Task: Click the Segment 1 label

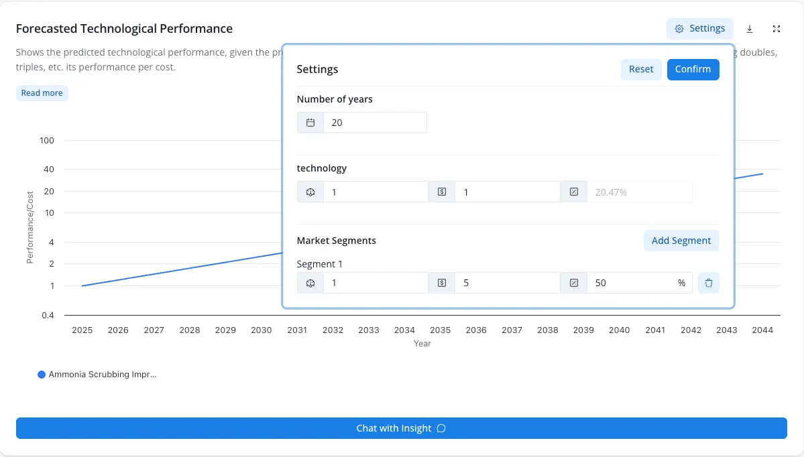Action: click(319, 264)
